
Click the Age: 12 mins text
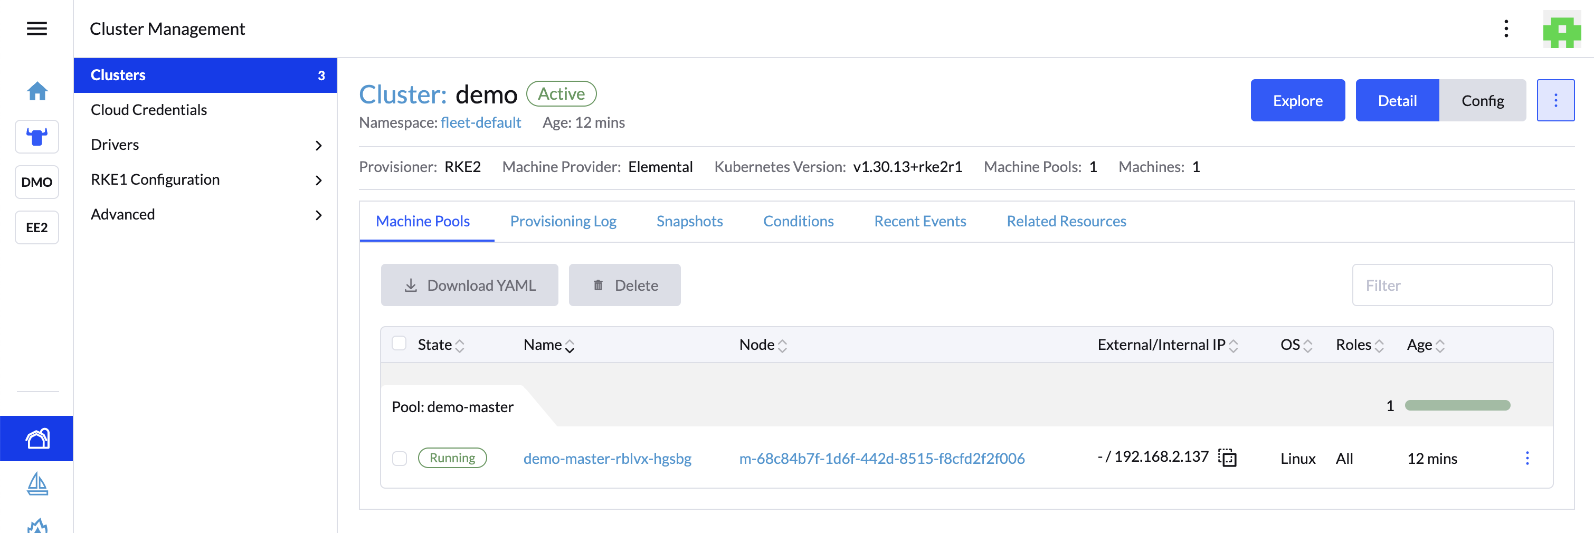point(584,122)
